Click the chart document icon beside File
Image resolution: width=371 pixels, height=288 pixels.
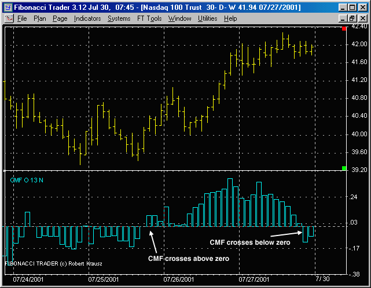coord(9,18)
